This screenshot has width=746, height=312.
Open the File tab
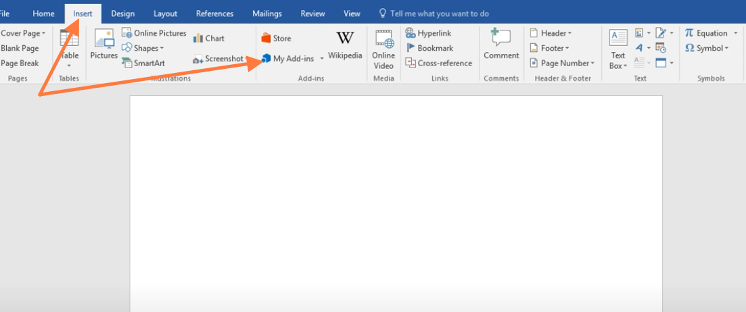5,14
